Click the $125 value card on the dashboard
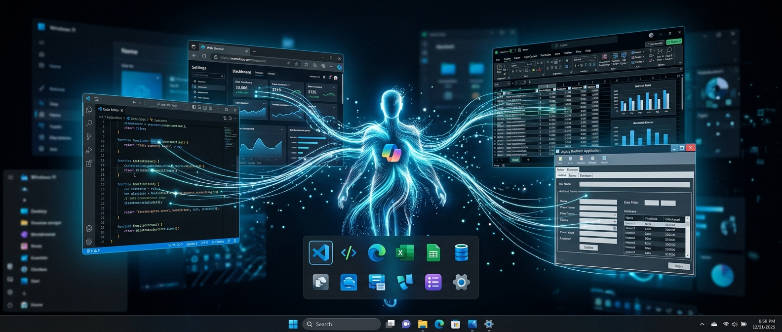 [321, 92]
